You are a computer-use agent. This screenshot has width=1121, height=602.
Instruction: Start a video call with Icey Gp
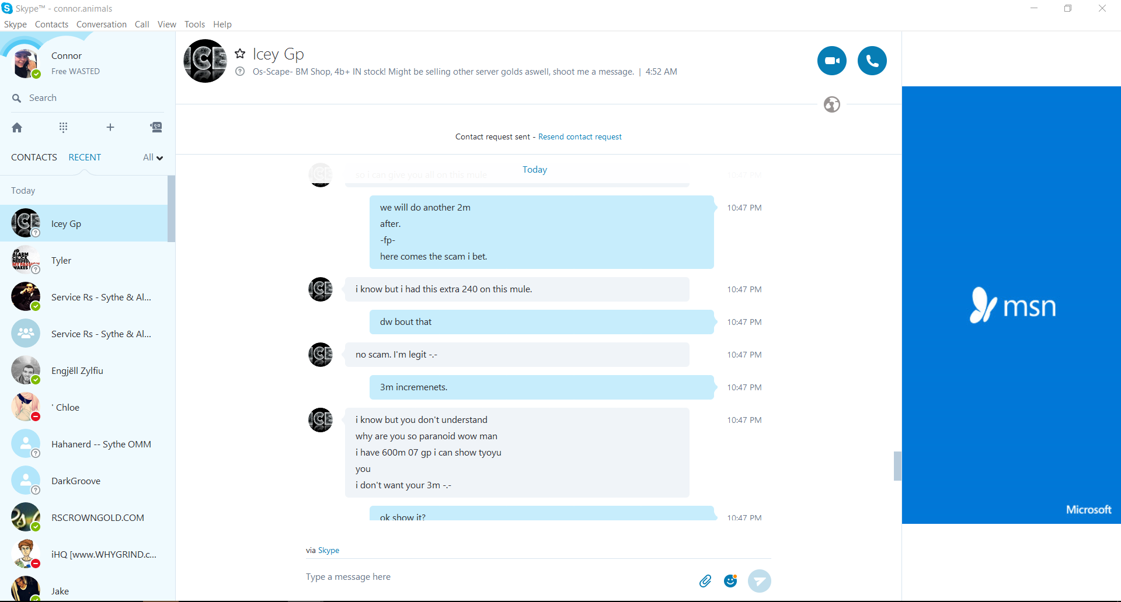coord(831,61)
